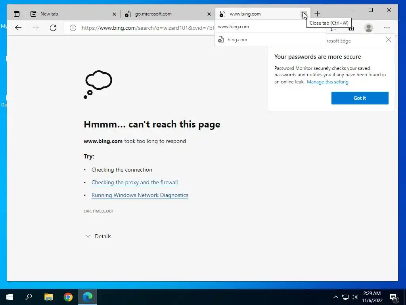
Task: Open Checking the proxy and the firewall
Action: (x=135, y=182)
